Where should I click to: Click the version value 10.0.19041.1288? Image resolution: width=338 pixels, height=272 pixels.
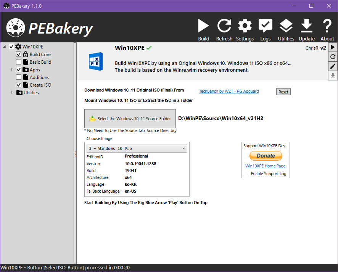(x=140, y=164)
